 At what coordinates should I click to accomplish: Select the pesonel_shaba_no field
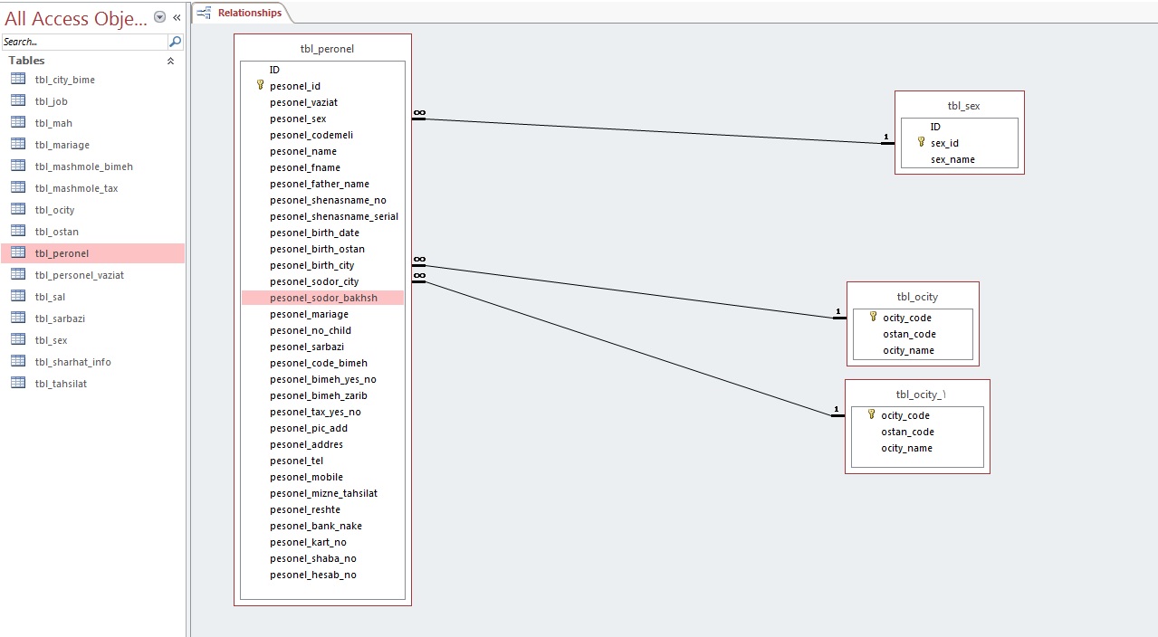pyautogui.click(x=322, y=558)
